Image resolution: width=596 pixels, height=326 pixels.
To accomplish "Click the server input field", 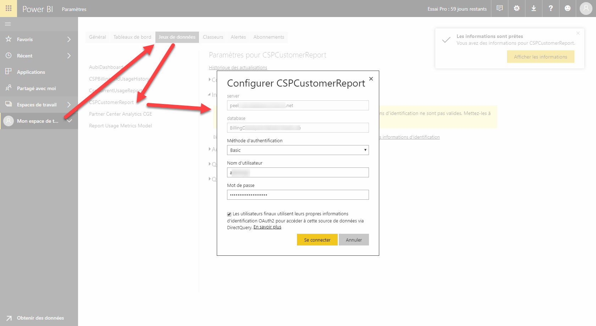I will [298, 105].
